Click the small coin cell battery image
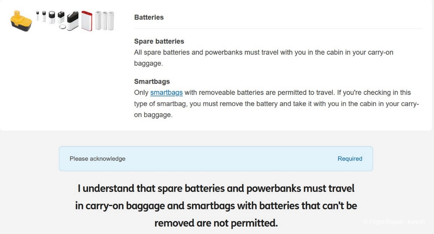The height and width of the screenshot is (234, 434). (x=63, y=27)
